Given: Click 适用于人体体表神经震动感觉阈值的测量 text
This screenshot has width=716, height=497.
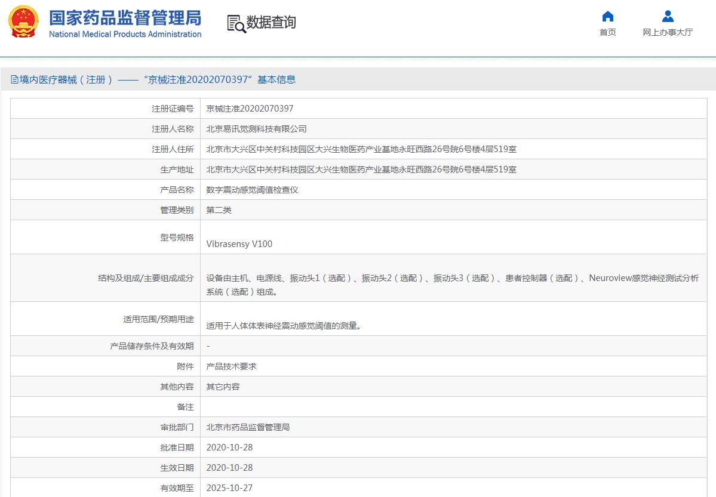Looking at the screenshot, I should pos(284,326).
